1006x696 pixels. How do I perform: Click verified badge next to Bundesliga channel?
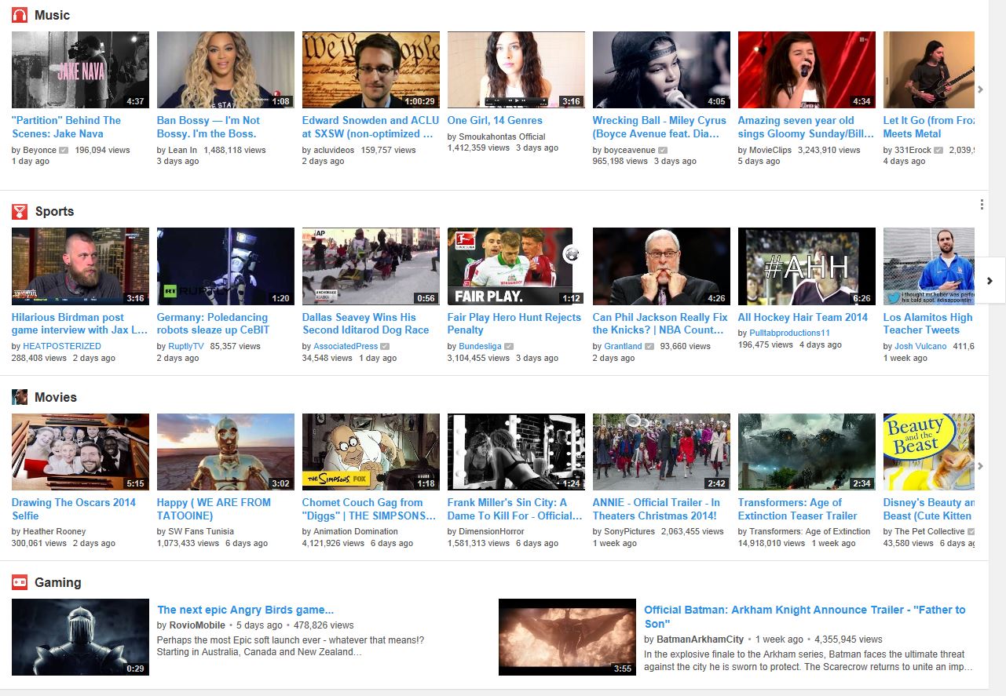pos(509,346)
